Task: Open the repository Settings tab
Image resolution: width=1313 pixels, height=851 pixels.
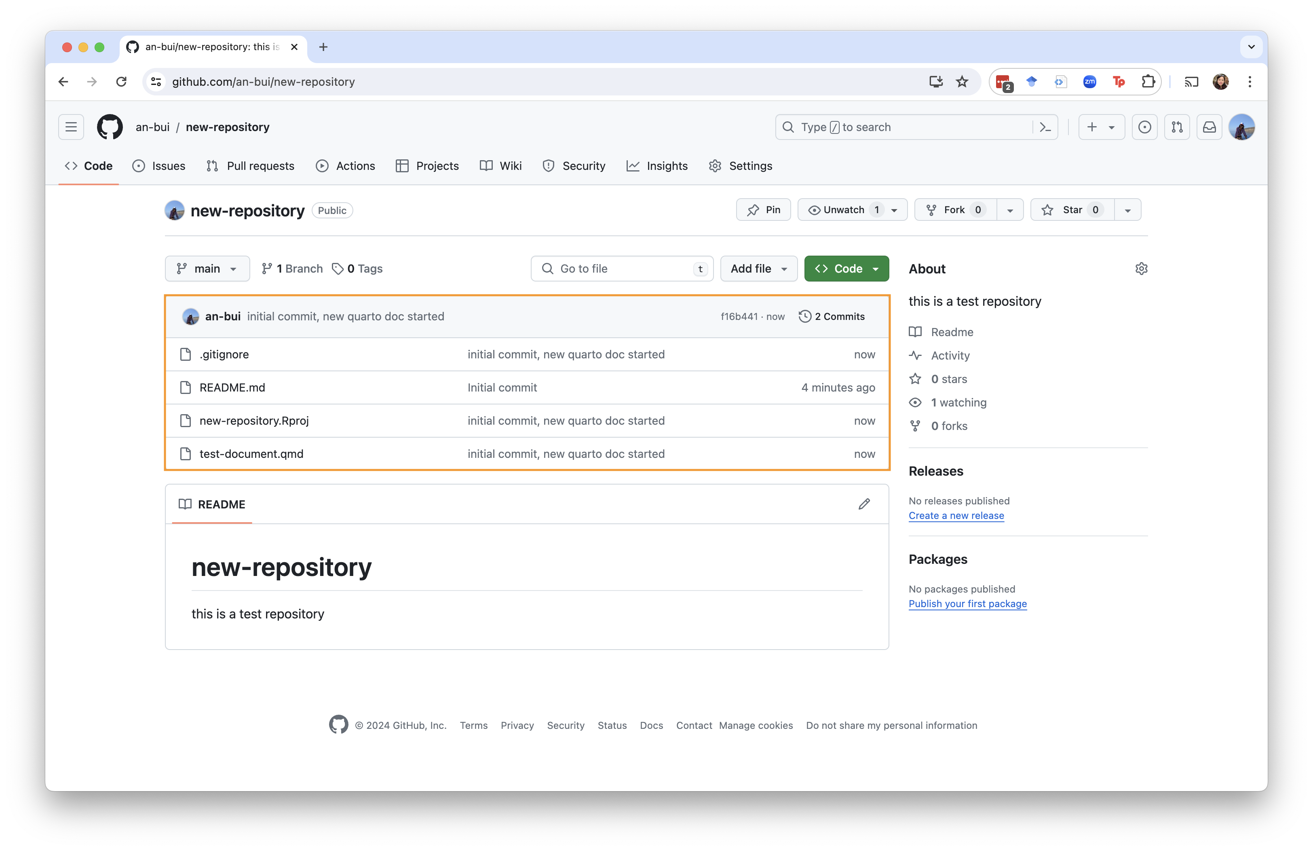Action: 740,165
